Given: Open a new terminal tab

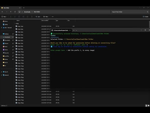Looking at the screenshot, I should pyautogui.click(x=74, y=30).
